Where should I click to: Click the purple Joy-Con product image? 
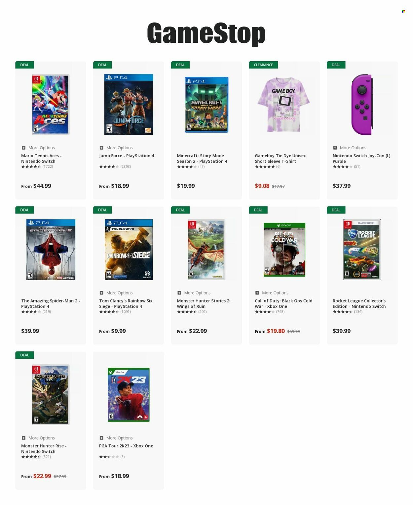[362, 105]
